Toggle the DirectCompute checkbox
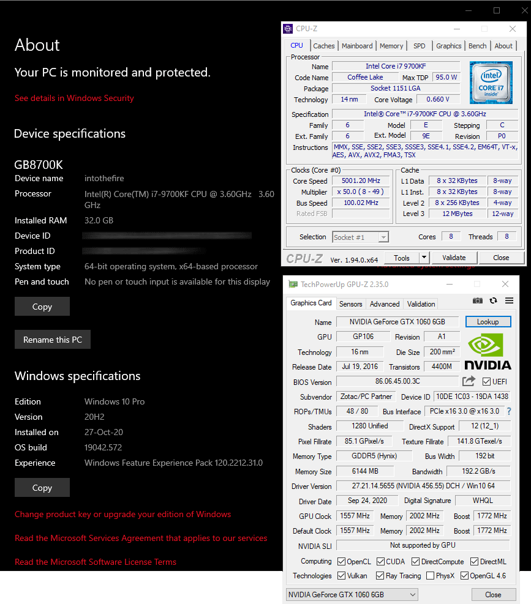The image size is (531, 604). [x=415, y=562]
